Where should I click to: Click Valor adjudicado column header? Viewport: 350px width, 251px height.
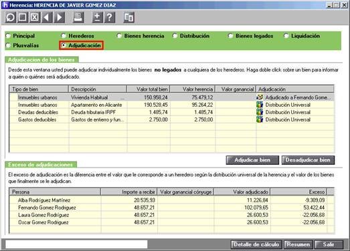(x=242, y=192)
